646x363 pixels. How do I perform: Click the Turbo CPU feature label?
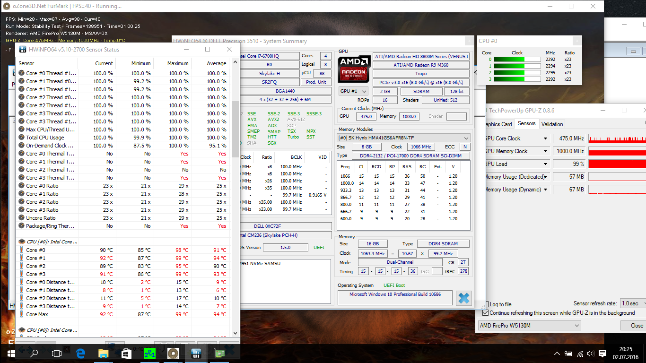click(x=293, y=137)
